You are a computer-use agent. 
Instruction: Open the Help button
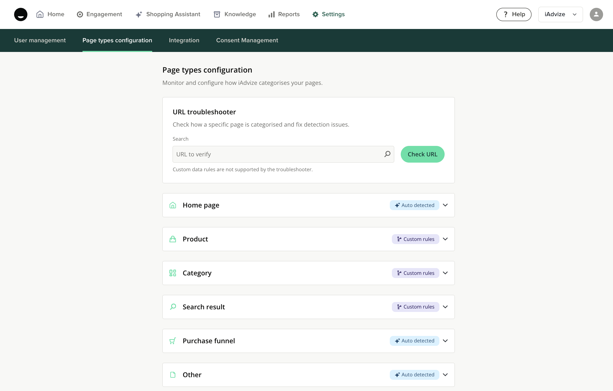514,14
